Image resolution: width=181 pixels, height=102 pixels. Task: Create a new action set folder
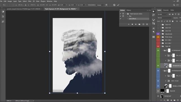coord(139,24)
